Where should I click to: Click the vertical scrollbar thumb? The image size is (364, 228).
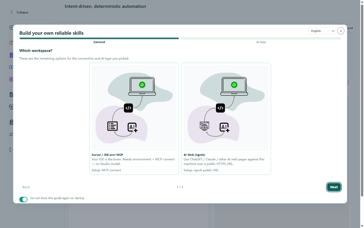coord(362,100)
